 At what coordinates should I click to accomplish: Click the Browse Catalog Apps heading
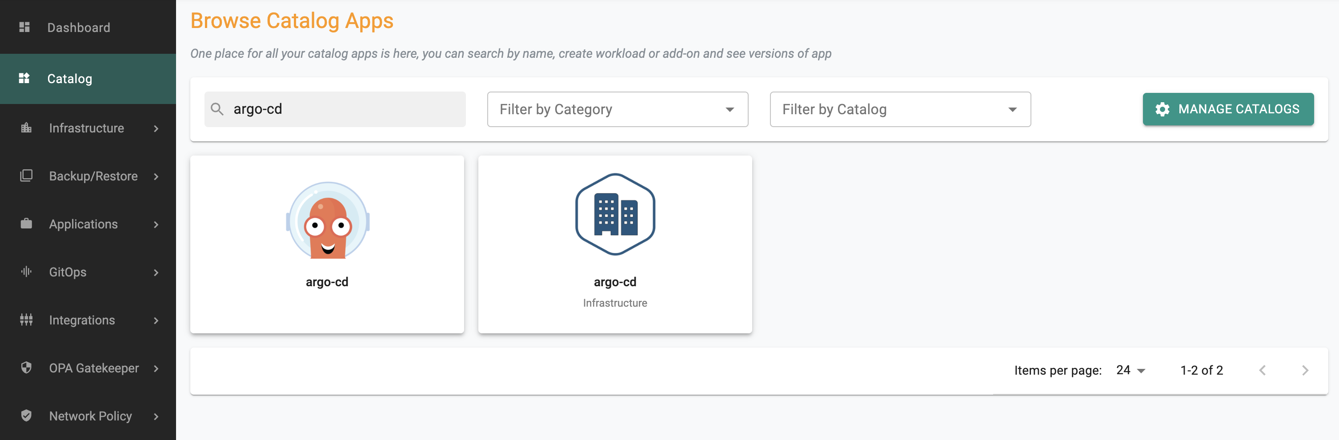coord(292,21)
